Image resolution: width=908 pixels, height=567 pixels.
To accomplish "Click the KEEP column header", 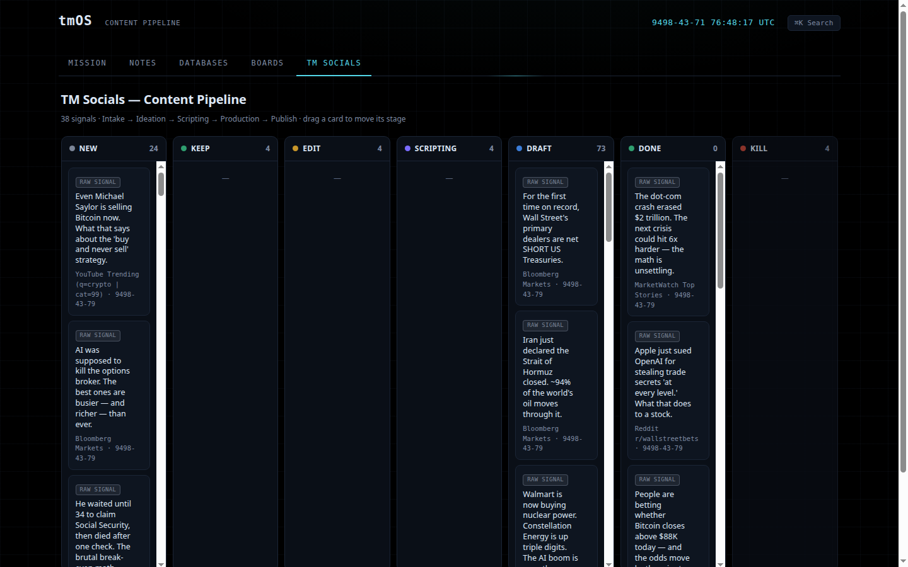I will (x=225, y=149).
